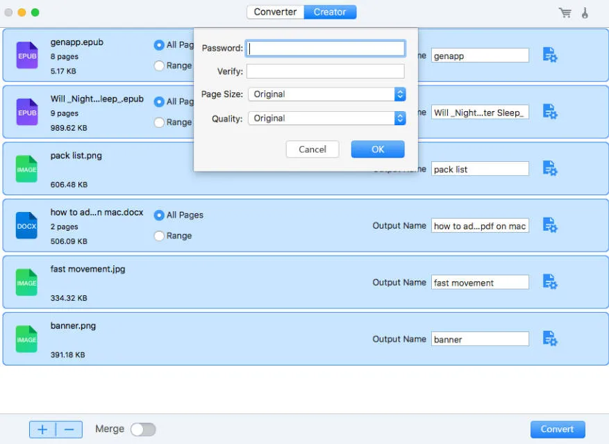Select Range for genapp.epub
Image resolution: width=609 pixels, height=444 pixels.
(159, 66)
